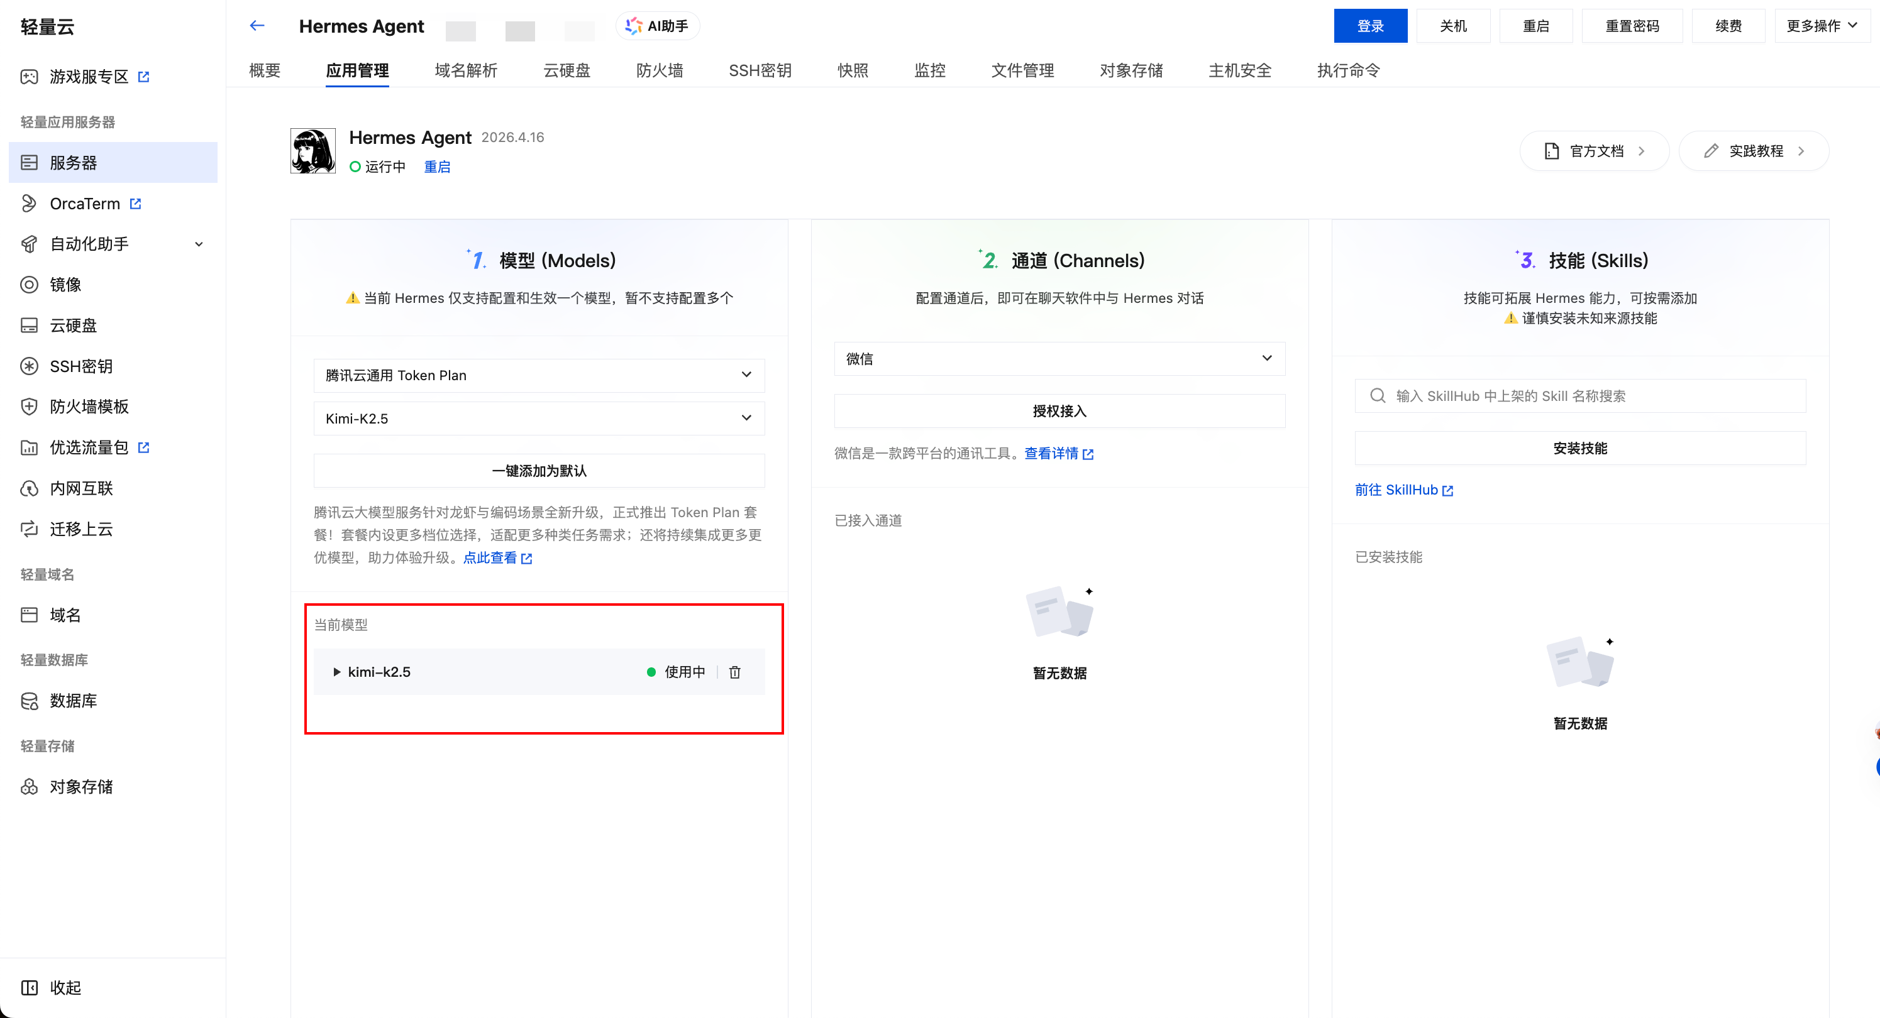Viewport: 1880px width, 1018px height.
Task: Switch to the 执行命令 tab
Action: point(1348,70)
